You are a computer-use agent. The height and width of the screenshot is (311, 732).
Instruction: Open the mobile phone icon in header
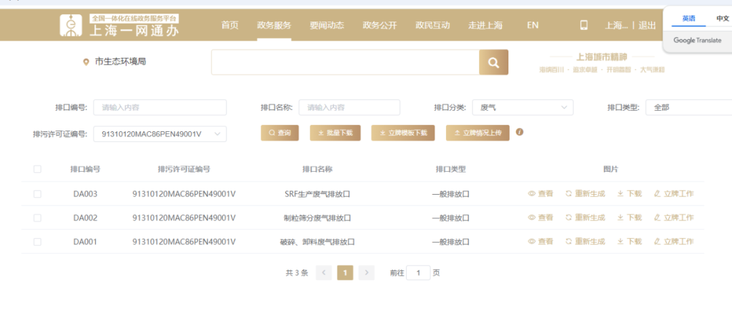(x=584, y=25)
